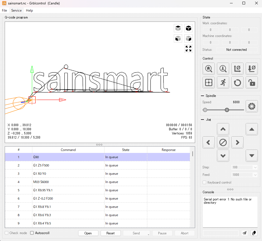Click the Not connected status field
Viewport: 262px width, 241px height.
tap(237, 50)
